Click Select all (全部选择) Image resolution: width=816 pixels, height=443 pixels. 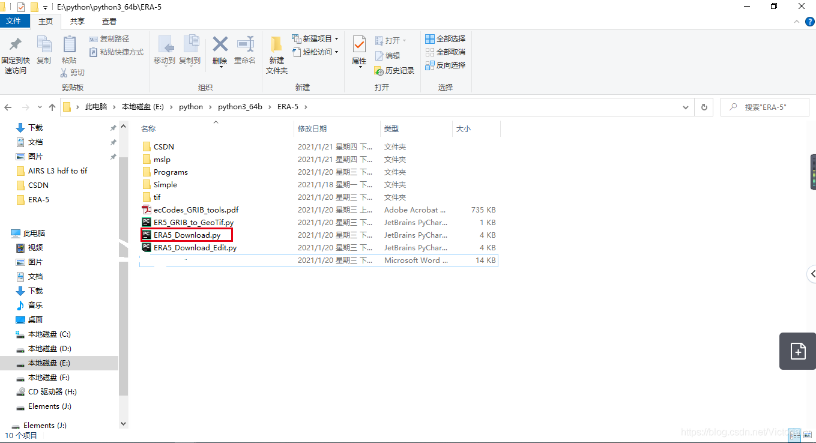445,38
